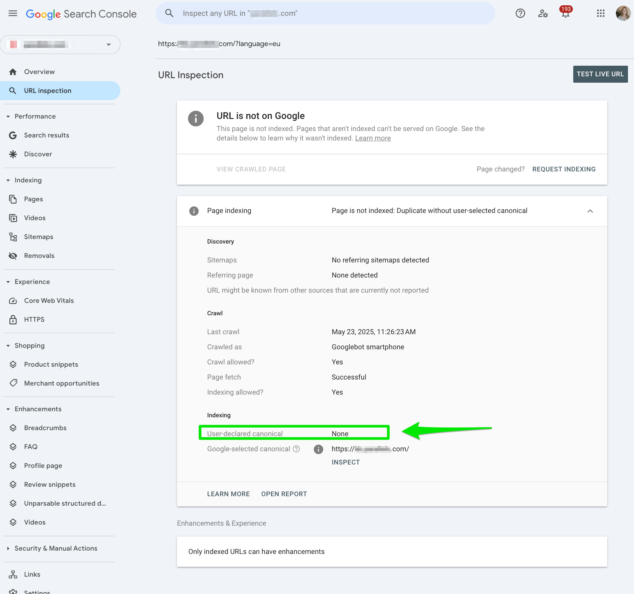Collapse the Enhancements section
The width and height of the screenshot is (634, 594).
pos(8,409)
